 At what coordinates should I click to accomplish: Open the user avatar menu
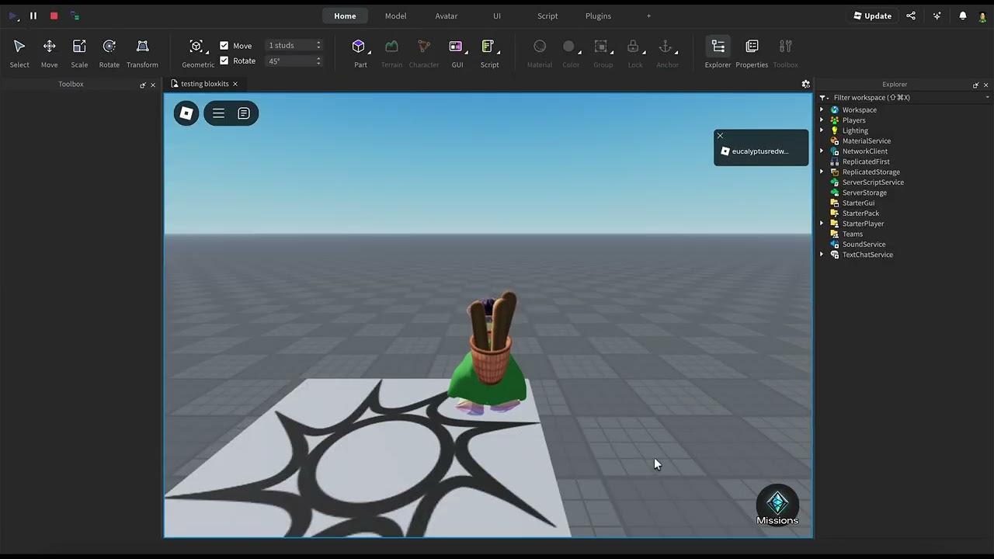pyautogui.click(x=982, y=16)
